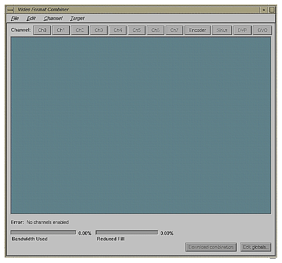This screenshot has width=282, height=263.
Task: Open the window menu icon in title bar
Action: tap(10, 10)
